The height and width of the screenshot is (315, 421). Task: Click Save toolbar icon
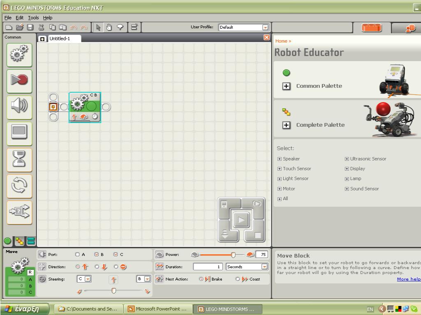click(x=30, y=27)
